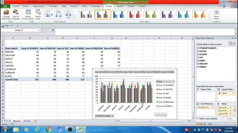Undo the last action
Viewport: 238px width, 133px height.
click(x=7, y=26)
